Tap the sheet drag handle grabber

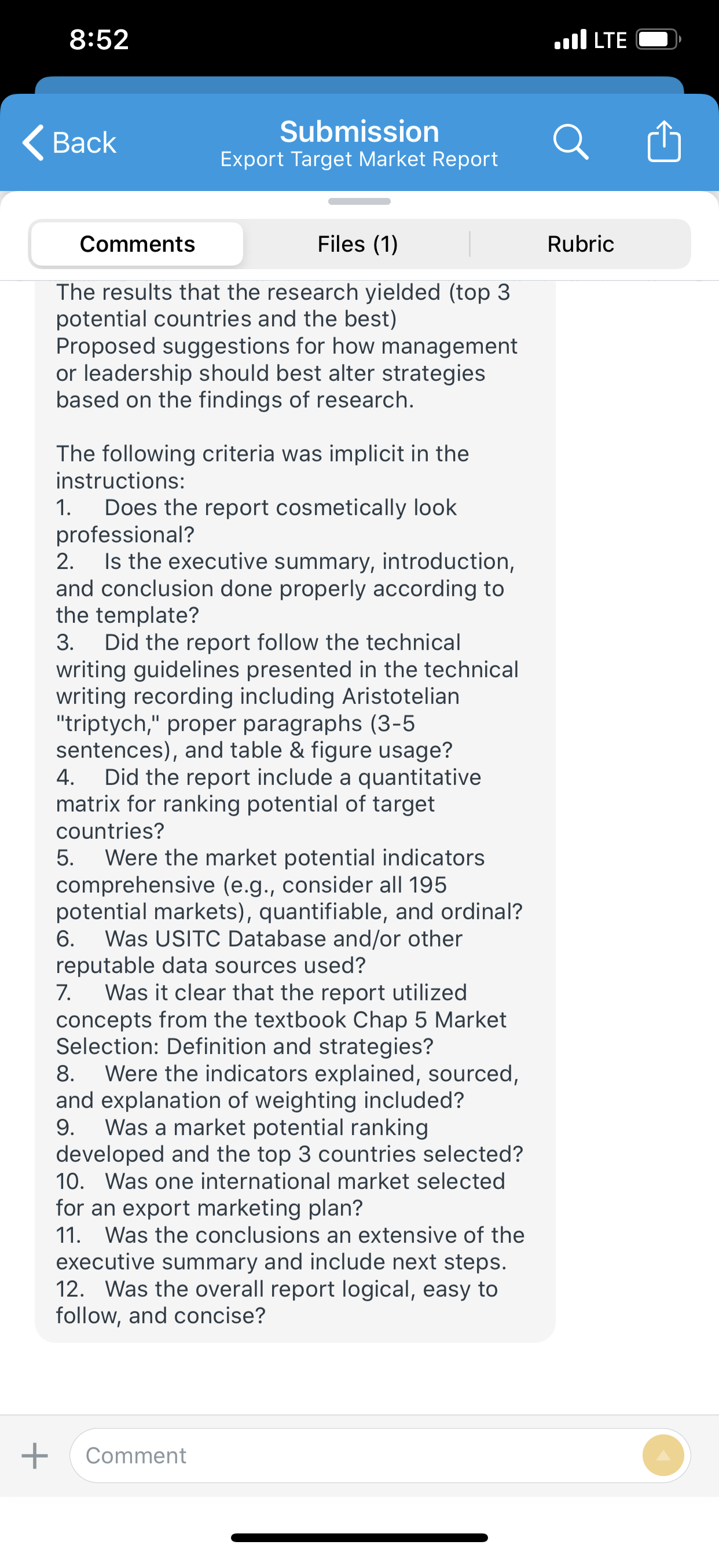point(359,201)
